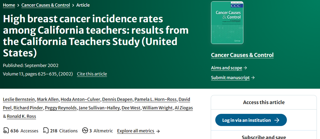320x139 pixels.
Task: Open author Hoda Anton-Culver's details
Action: point(80,99)
